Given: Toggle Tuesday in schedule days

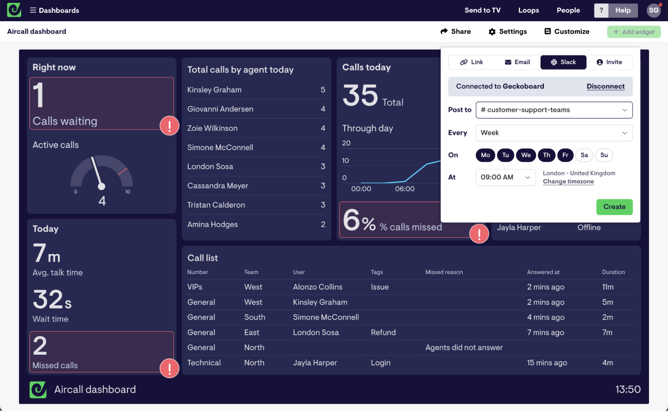Looking at the screenshot, I should 505,155.
